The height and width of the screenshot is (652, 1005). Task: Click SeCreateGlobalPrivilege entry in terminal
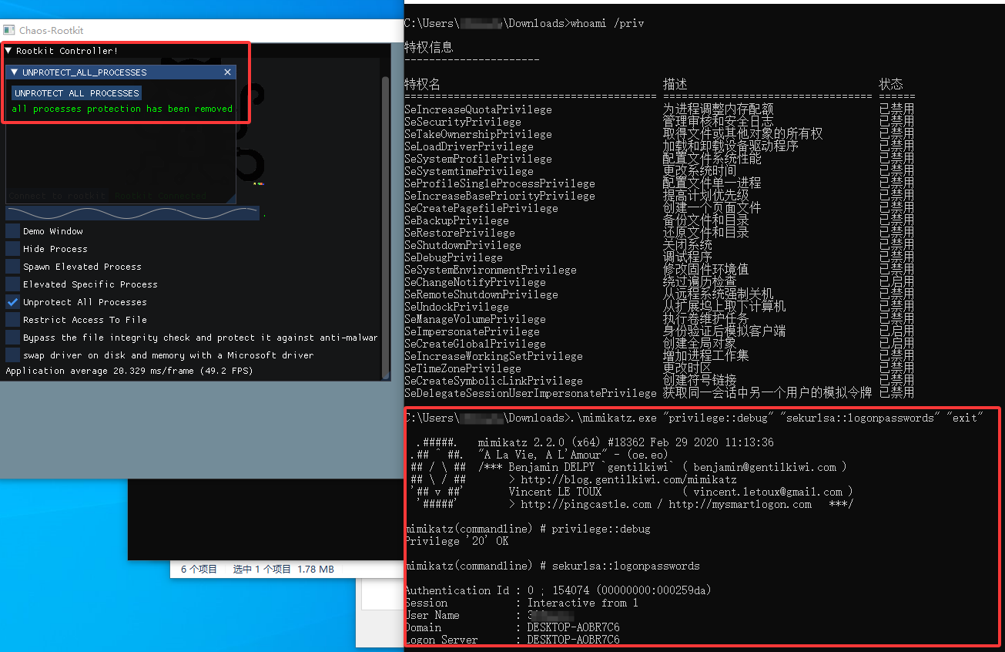475,344
